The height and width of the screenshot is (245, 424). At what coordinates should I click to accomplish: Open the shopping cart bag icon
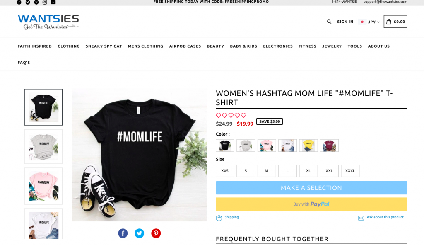click(x=389, y=22)
